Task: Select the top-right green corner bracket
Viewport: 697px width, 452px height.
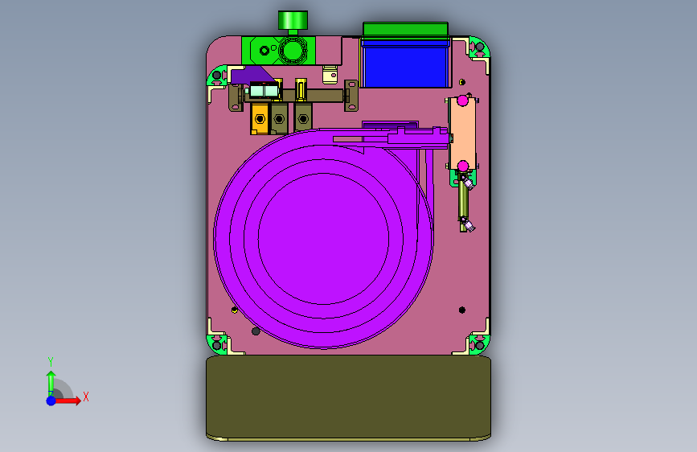Action: [x=479, y=47]
